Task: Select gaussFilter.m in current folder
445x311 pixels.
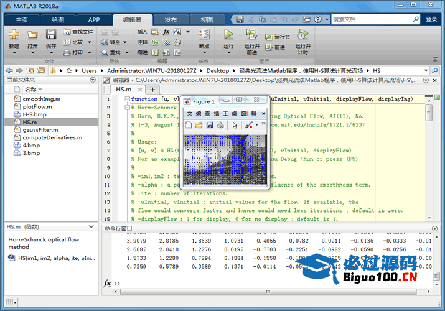Action: click(x=40, y=130)
